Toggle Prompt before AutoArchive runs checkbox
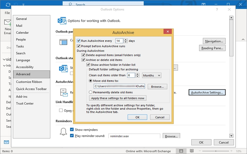 coord(78,46)
